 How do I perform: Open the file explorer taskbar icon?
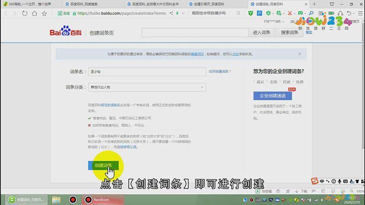(x=56, y=200)
